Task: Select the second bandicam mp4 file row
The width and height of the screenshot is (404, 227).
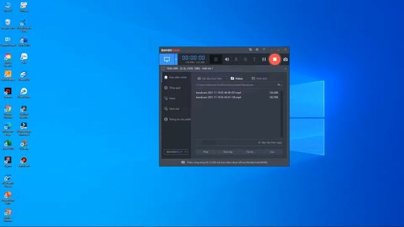Action: click(x=237, y=98)
